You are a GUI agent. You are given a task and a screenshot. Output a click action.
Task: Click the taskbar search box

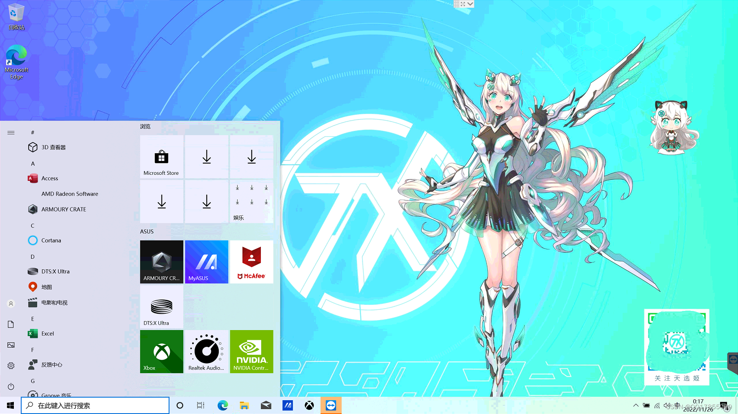95,405
